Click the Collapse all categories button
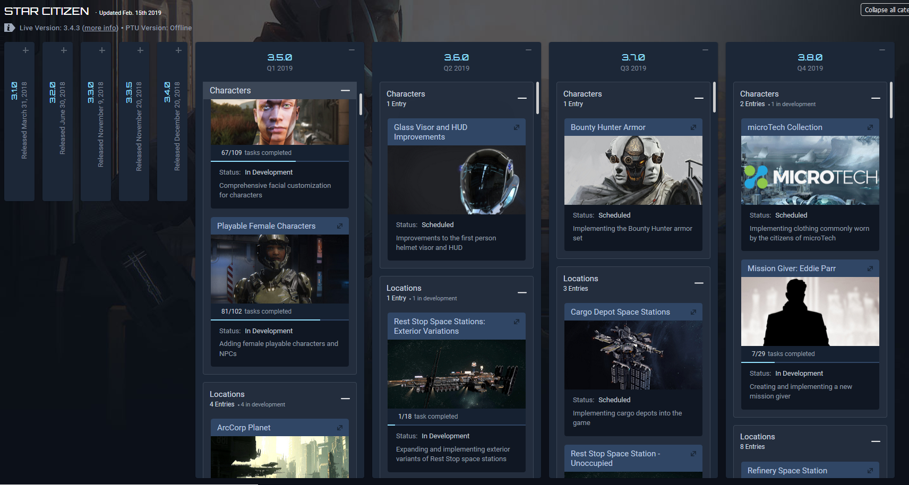The height and width of the screenshot is (485, 909). pos(885,10)
